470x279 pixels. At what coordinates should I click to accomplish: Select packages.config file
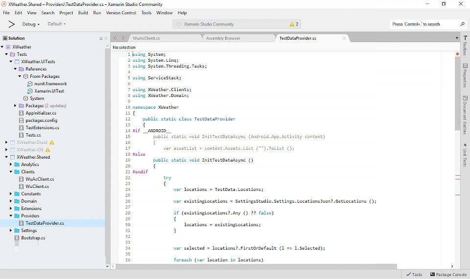point(41,120)
